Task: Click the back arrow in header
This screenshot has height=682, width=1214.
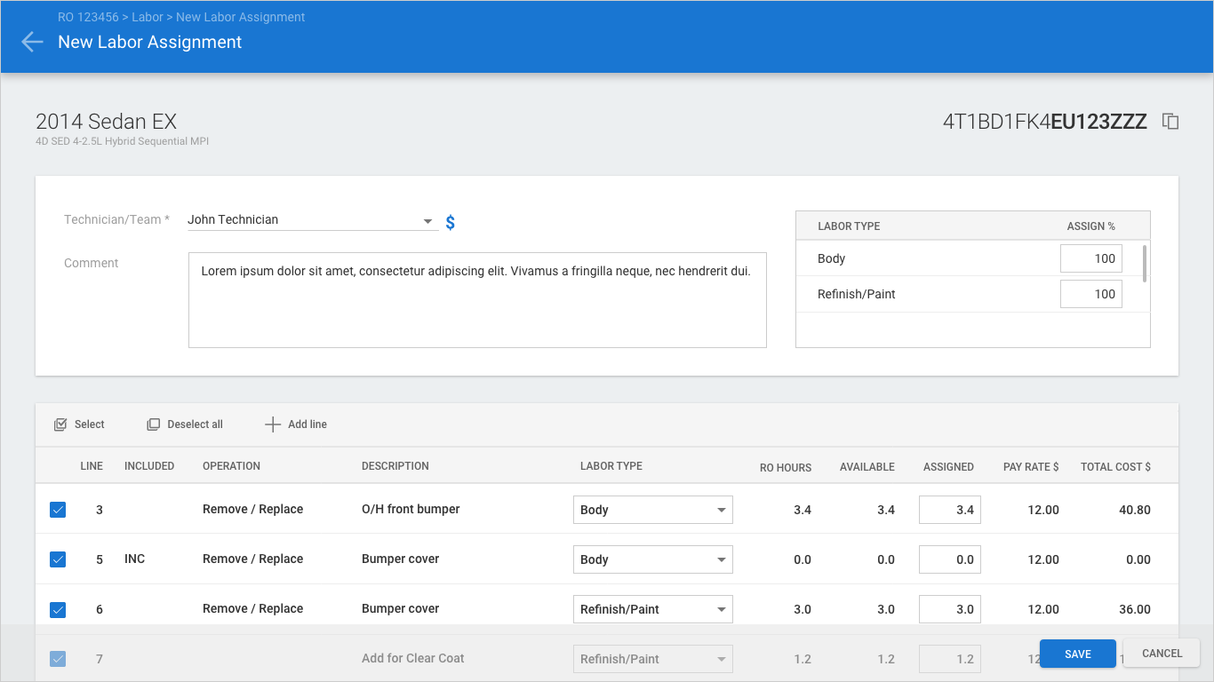Action: tap(32, 42)
